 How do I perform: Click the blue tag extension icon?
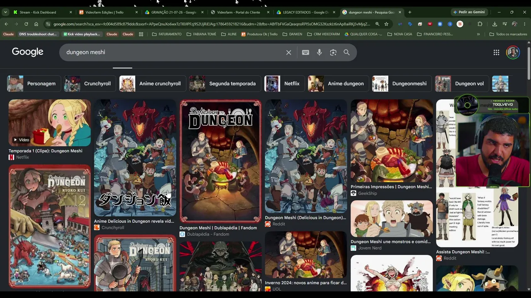(410, 24)
